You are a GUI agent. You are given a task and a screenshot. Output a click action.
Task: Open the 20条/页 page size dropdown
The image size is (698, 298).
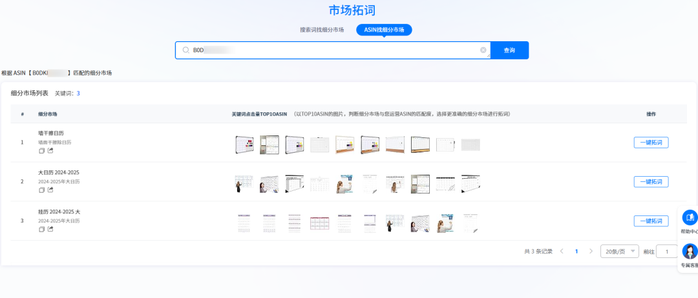coord(620,251)
